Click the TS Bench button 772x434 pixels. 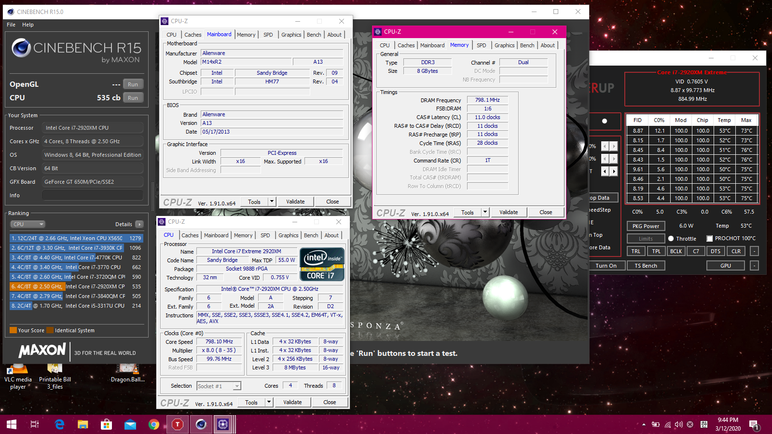click(x=646, y=266)
